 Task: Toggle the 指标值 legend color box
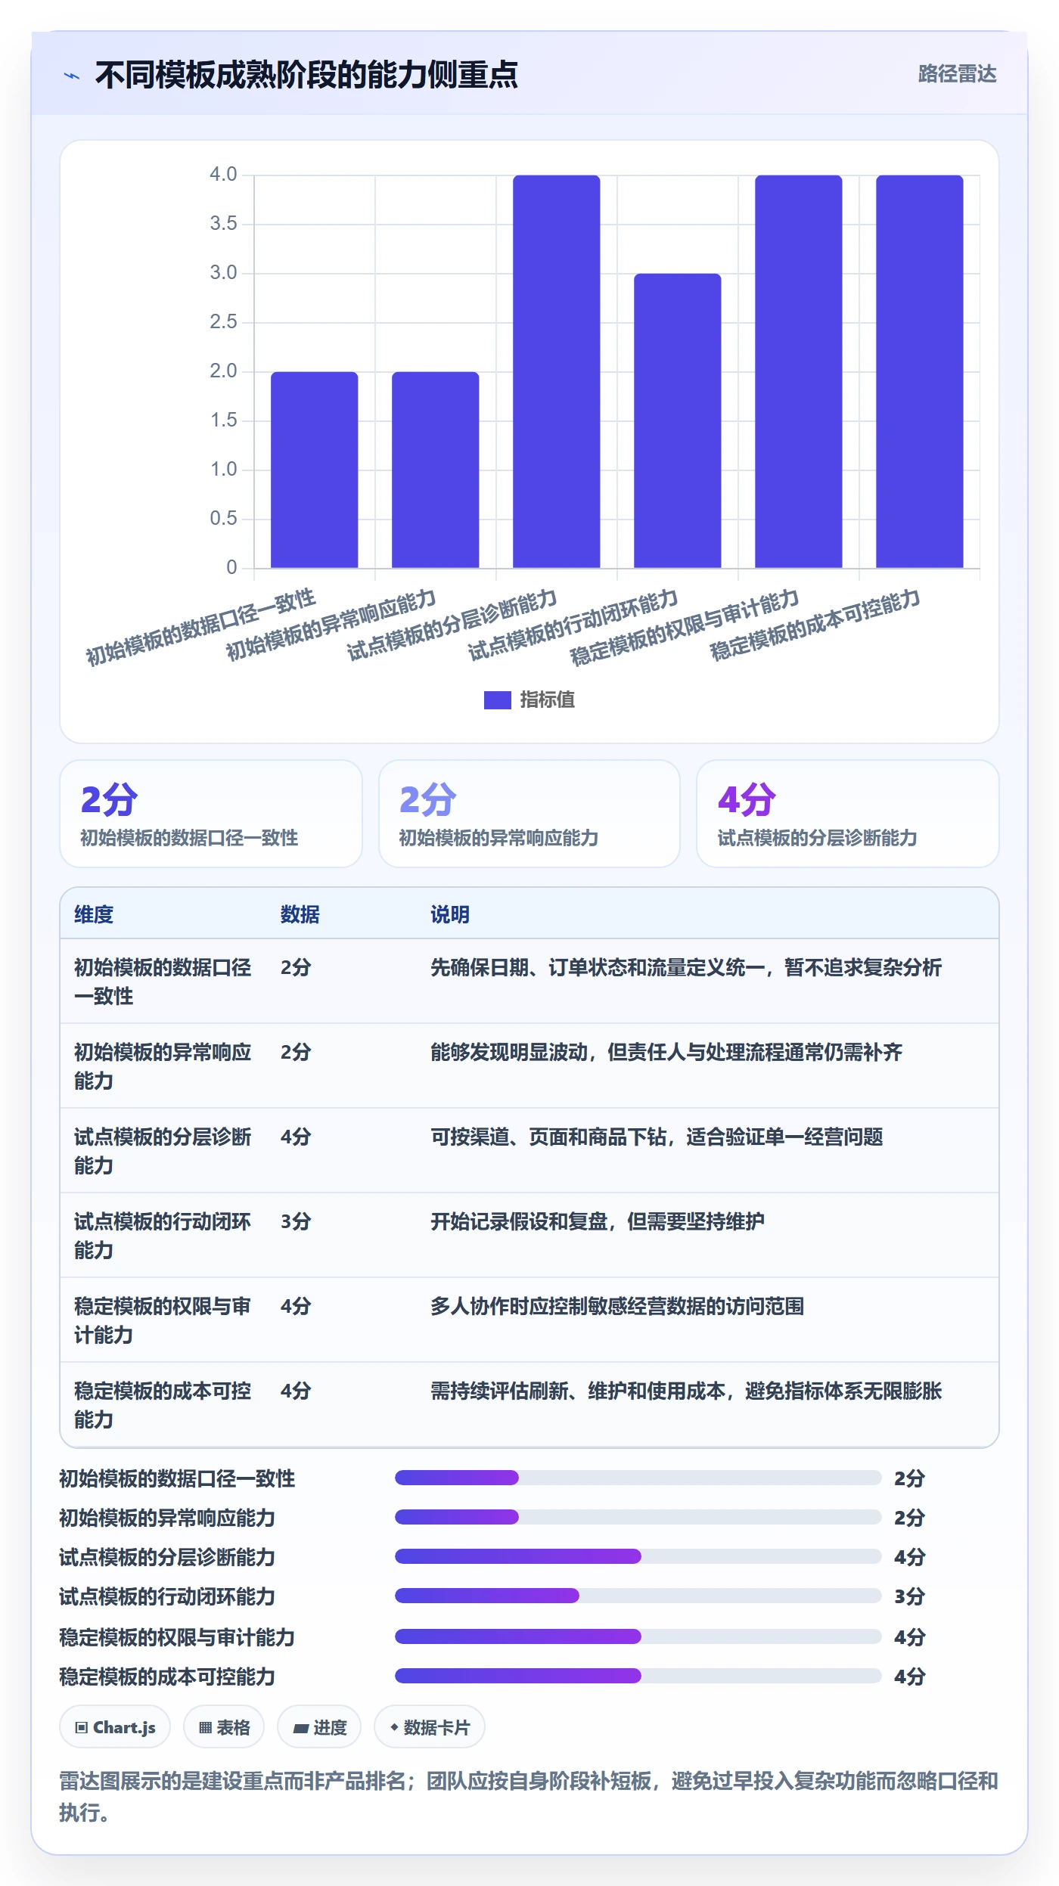pos(497,700)
